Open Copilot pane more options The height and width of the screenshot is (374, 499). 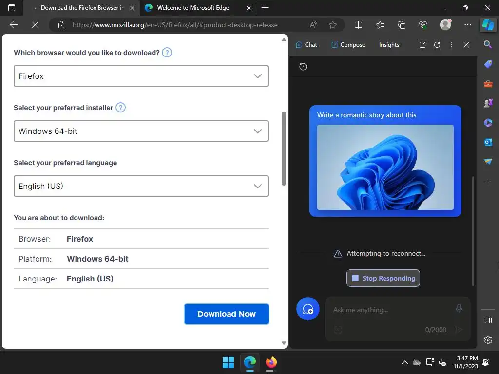click(452, 45)
